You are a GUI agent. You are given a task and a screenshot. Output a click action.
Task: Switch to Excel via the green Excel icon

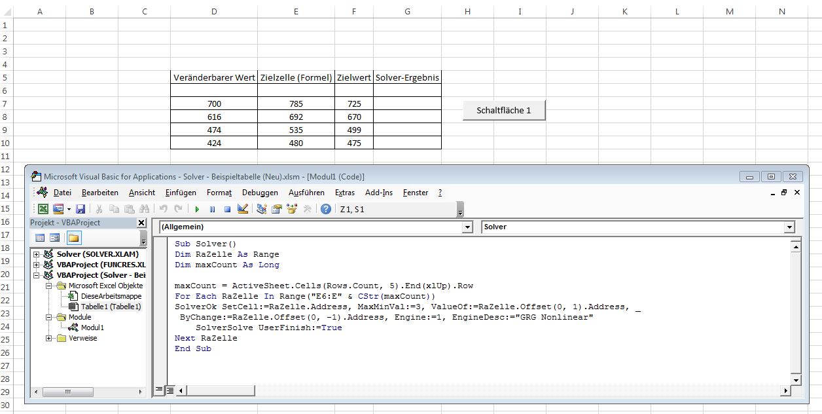[x=43, y=209]
